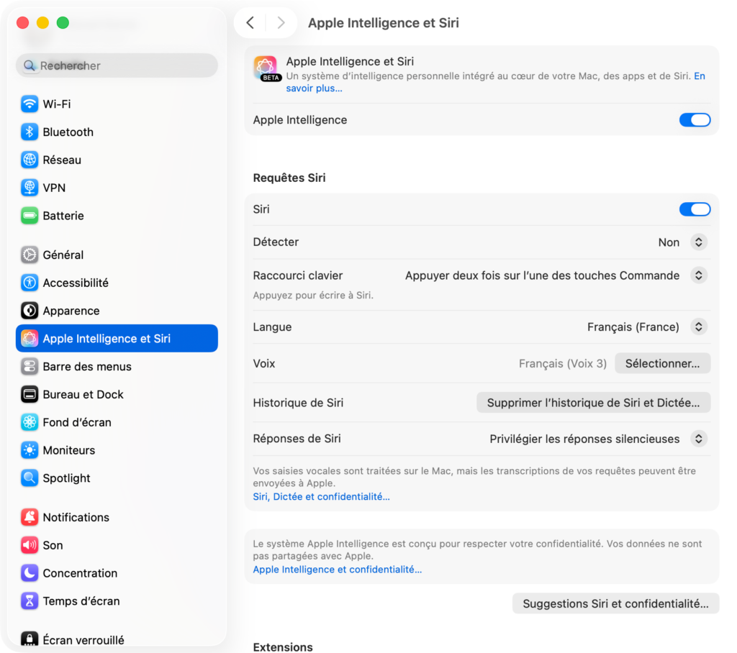This screenshot has height=653, width=737.
Task: Expand the Raccourci clavier dropdown
Action: click(x=698, y=275)
